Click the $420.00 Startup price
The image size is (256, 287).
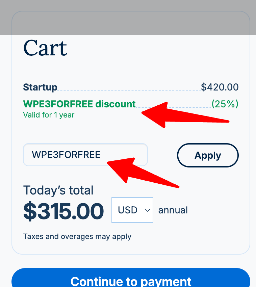tap(220, 87)
